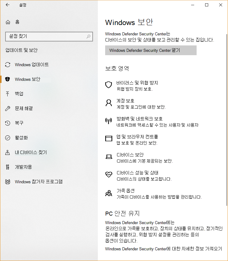Viewport: 228px width, 261px height.
Task: Click the 개발자용 tools icon
Action: pos(8,167)
